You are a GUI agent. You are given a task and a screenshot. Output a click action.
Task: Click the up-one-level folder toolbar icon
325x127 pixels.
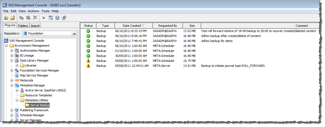pyautogui.click(x=6, y=18)
